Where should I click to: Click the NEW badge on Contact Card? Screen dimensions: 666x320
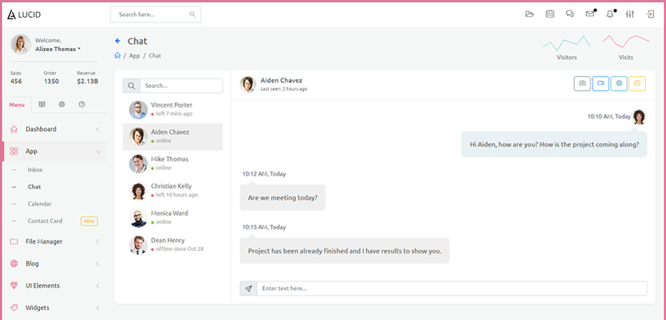tap(89, 221)
